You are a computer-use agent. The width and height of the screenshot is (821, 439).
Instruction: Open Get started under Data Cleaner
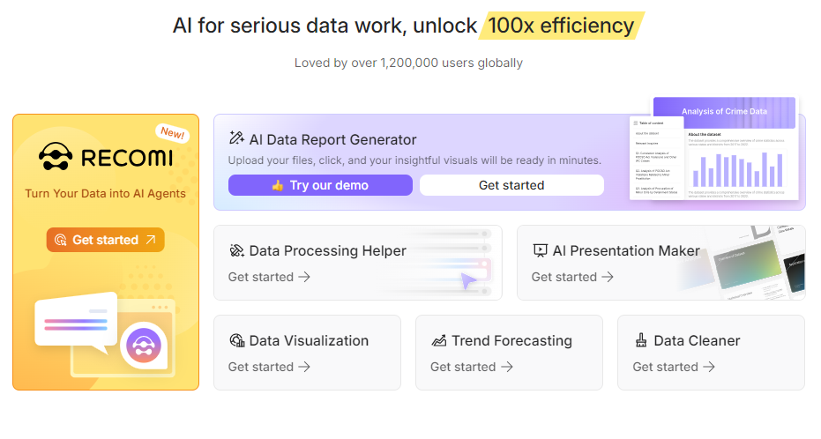click(x=674, y=367)
